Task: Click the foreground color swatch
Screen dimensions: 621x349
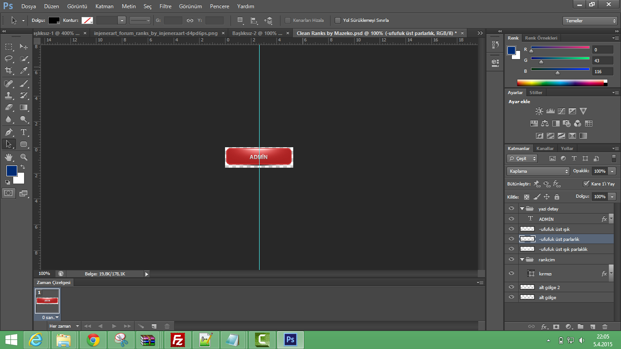Action: tap(12, 171)
